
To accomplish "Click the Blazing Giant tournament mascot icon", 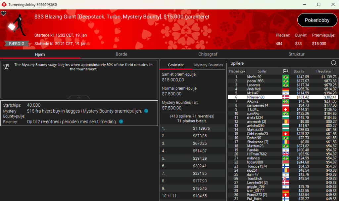I will point(15,27).
